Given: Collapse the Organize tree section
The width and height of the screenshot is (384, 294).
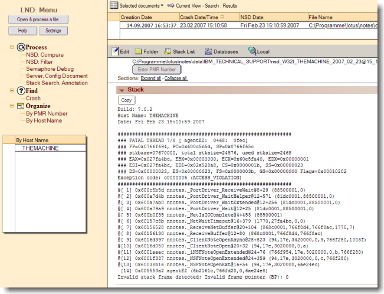Looking at the screenshot, I should click(x=12, y=106).
